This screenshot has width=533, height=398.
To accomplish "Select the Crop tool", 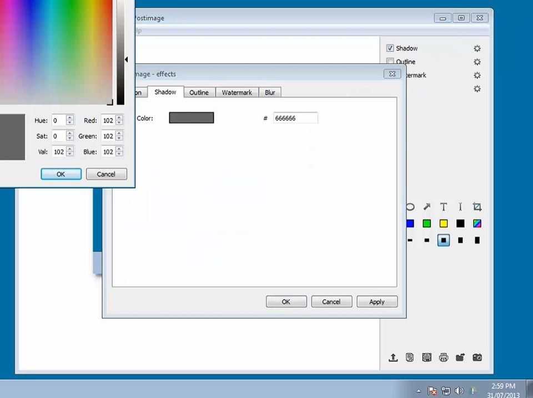I will click(x=477, y=207).
